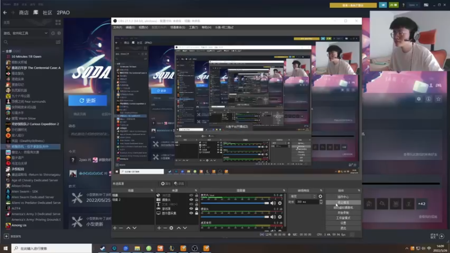The height and width of the screenshot is (253, 450).
Task: Open 摄像头 channel settings gear
Action: click(280, 217)
